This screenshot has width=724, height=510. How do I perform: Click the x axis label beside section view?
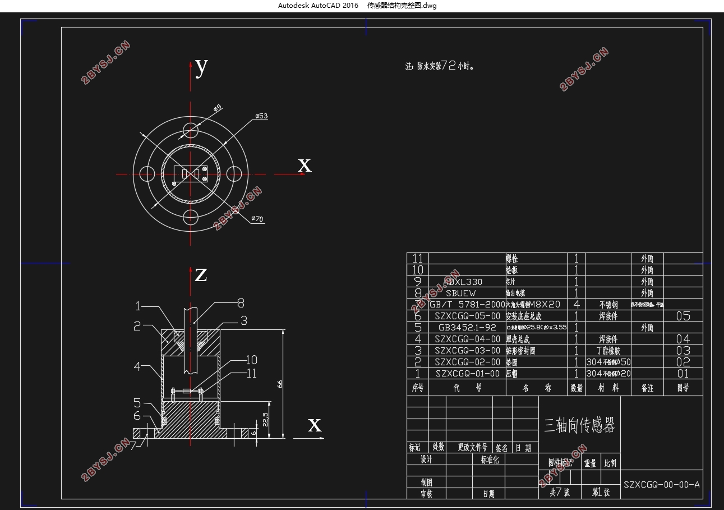[x=315, y=425]
